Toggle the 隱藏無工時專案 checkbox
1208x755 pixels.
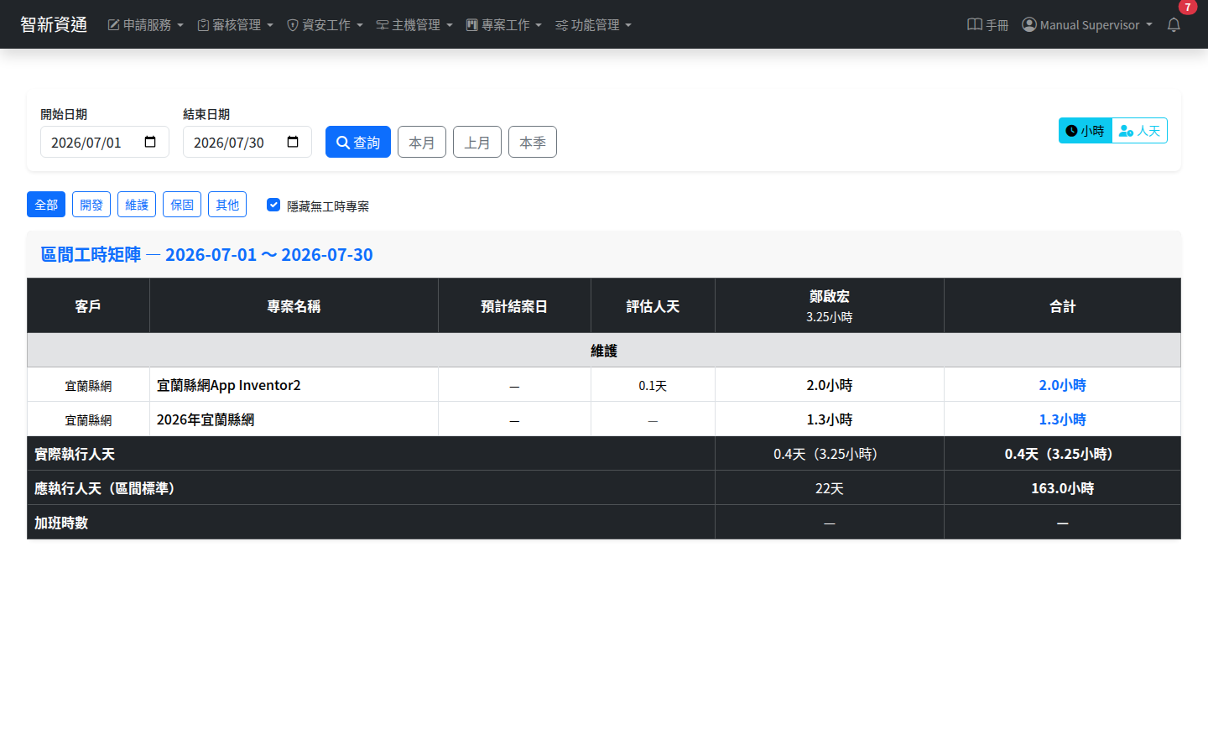coord(273,205)
